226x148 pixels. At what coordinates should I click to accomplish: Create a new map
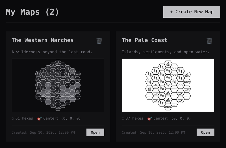tap(192, 12)
